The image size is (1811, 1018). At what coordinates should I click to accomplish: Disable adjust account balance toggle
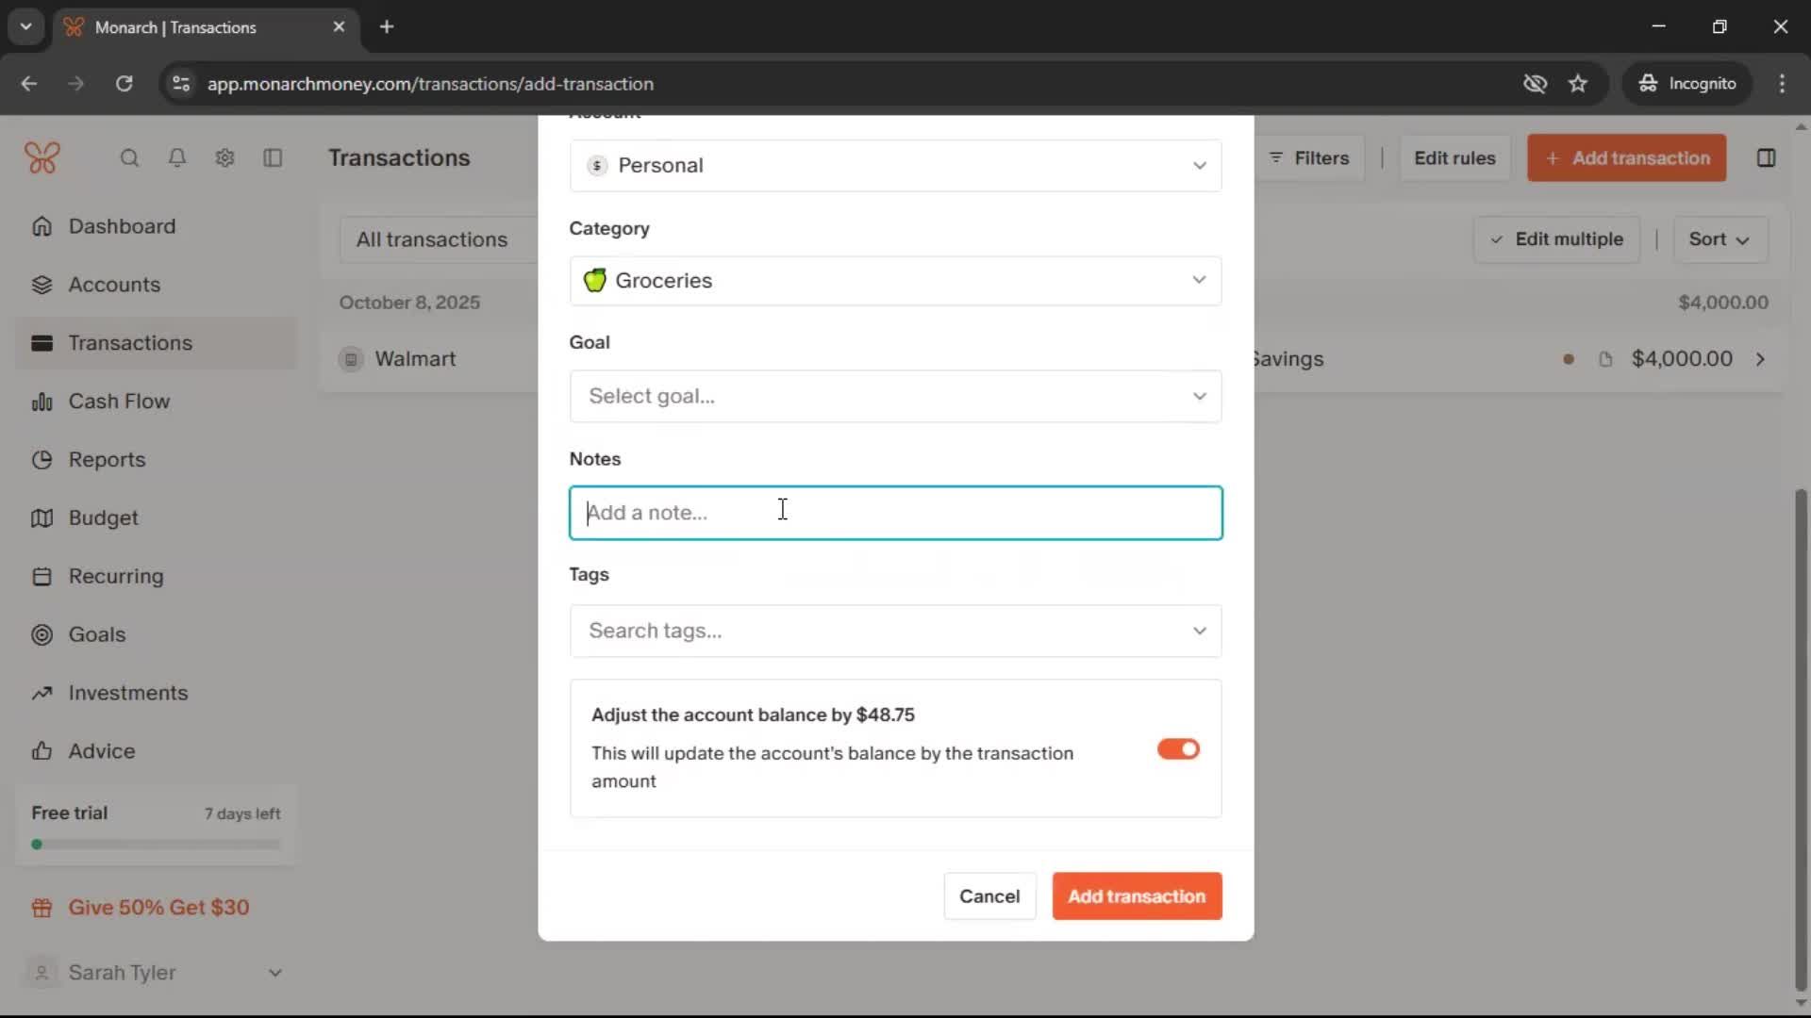[x=1178, y=749]
